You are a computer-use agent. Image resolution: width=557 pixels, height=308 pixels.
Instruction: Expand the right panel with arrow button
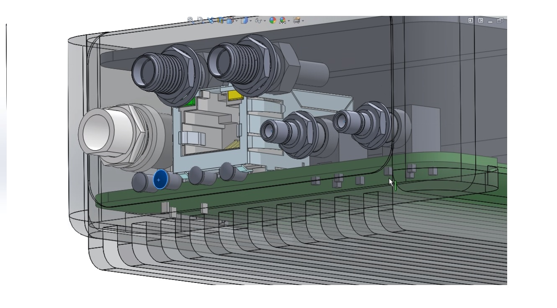[x=480, y=20]
